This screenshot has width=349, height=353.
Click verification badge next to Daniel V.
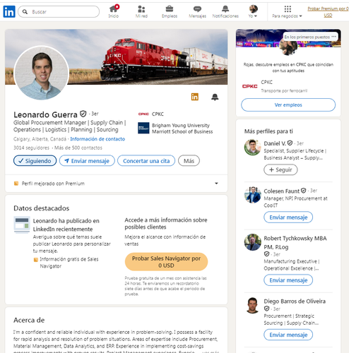(x=290, y=143)
